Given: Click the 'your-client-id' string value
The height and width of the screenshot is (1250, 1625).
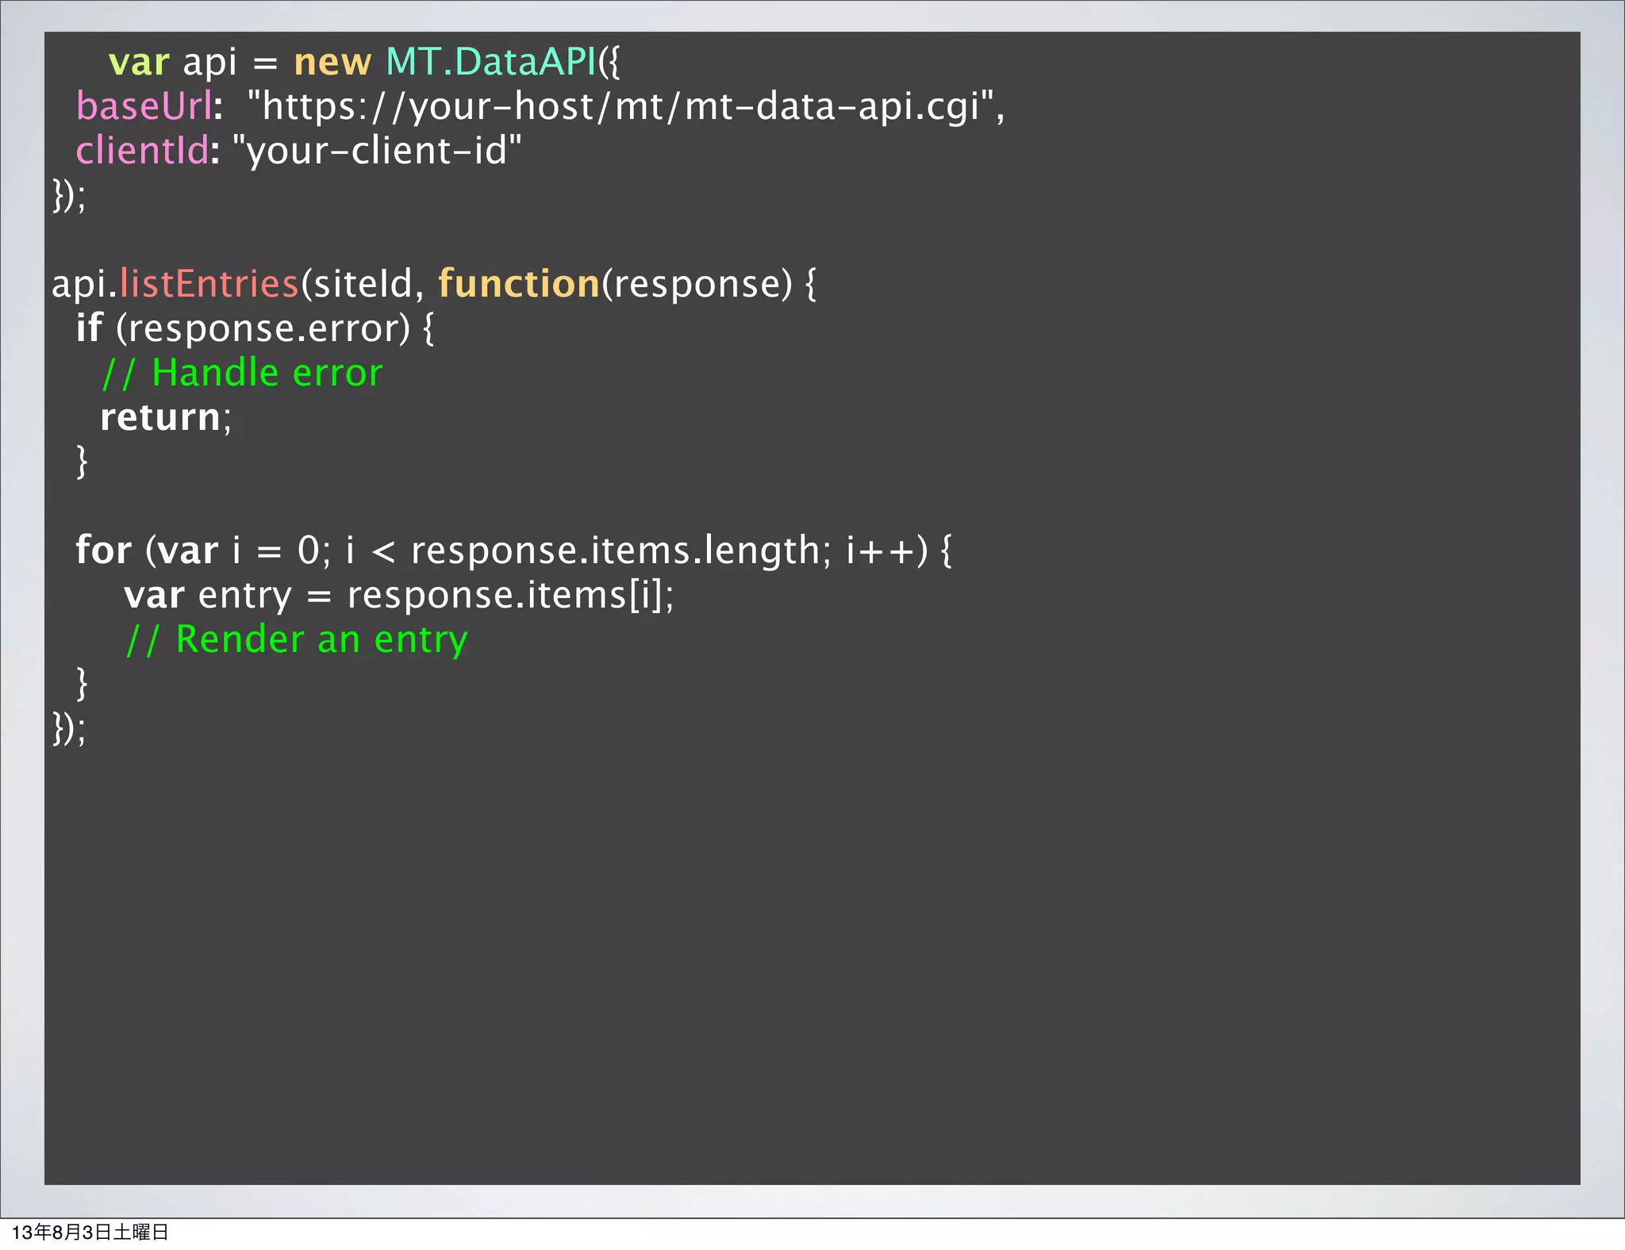Looking at the screenshot, I should (377, 152).
